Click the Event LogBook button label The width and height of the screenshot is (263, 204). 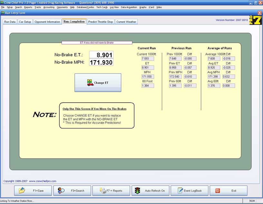(x=193, y=190)
